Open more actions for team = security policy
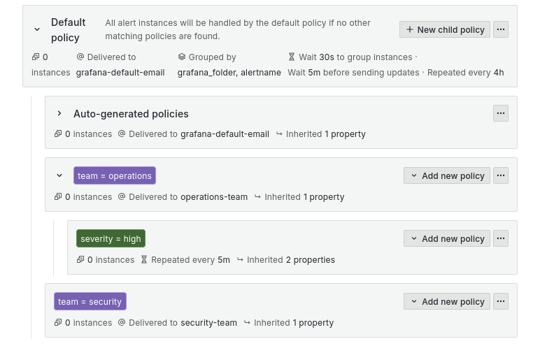This screenshot has width=540, height=346. tap(501, 301)
